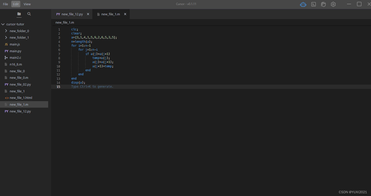Minimize the Cursor window

coord(349,4)
